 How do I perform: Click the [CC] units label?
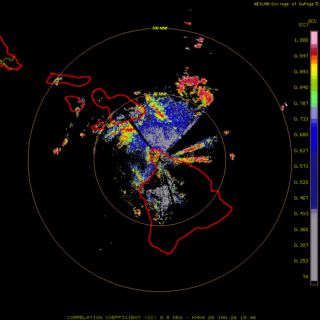pyautogui.click(x=303, y=25)
